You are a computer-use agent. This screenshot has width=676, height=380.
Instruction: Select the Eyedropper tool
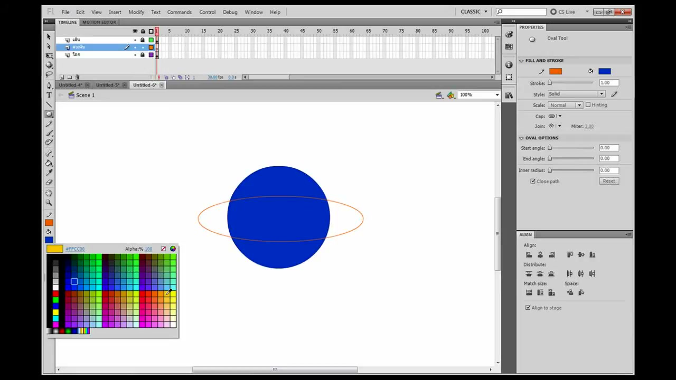(49, 173)
